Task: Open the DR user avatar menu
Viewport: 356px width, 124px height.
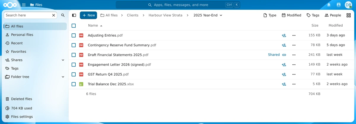Action: pyautogui.click(x=348, y=5)
